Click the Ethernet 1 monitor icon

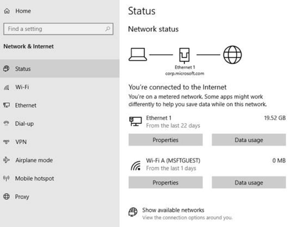coord(135,121)
